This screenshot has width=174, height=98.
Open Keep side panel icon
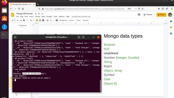[171, 27]
